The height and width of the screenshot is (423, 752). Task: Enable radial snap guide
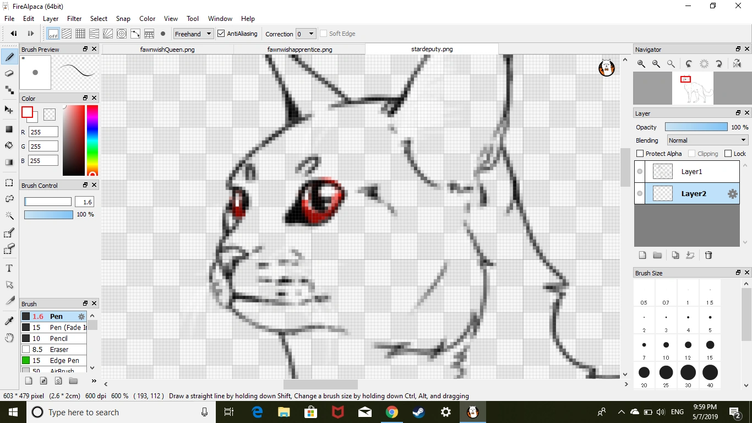coord(108,34)
